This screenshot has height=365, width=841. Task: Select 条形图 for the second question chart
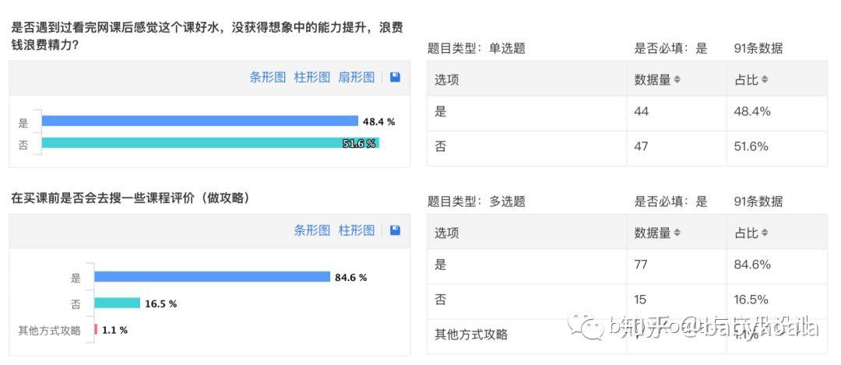click(311, 230)
